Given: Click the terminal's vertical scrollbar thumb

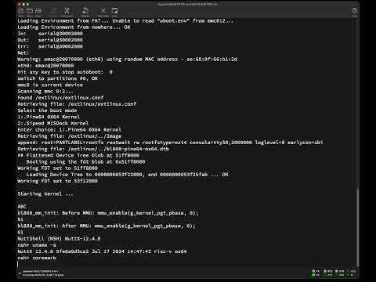Looking at the screenshot, I should (358, 227).
